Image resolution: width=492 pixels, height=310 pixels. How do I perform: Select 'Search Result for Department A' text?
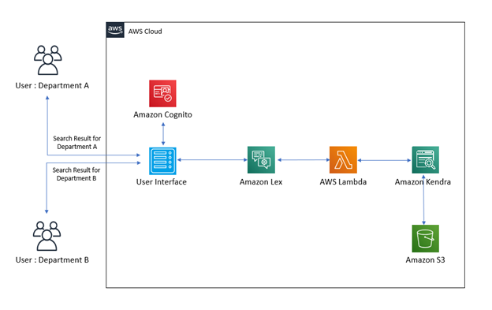coord(77,143)
